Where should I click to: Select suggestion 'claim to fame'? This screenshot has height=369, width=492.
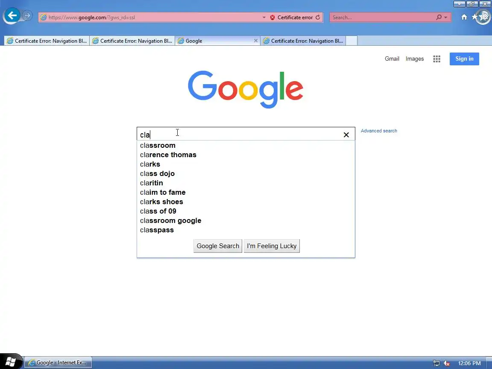tap(246, 192)
